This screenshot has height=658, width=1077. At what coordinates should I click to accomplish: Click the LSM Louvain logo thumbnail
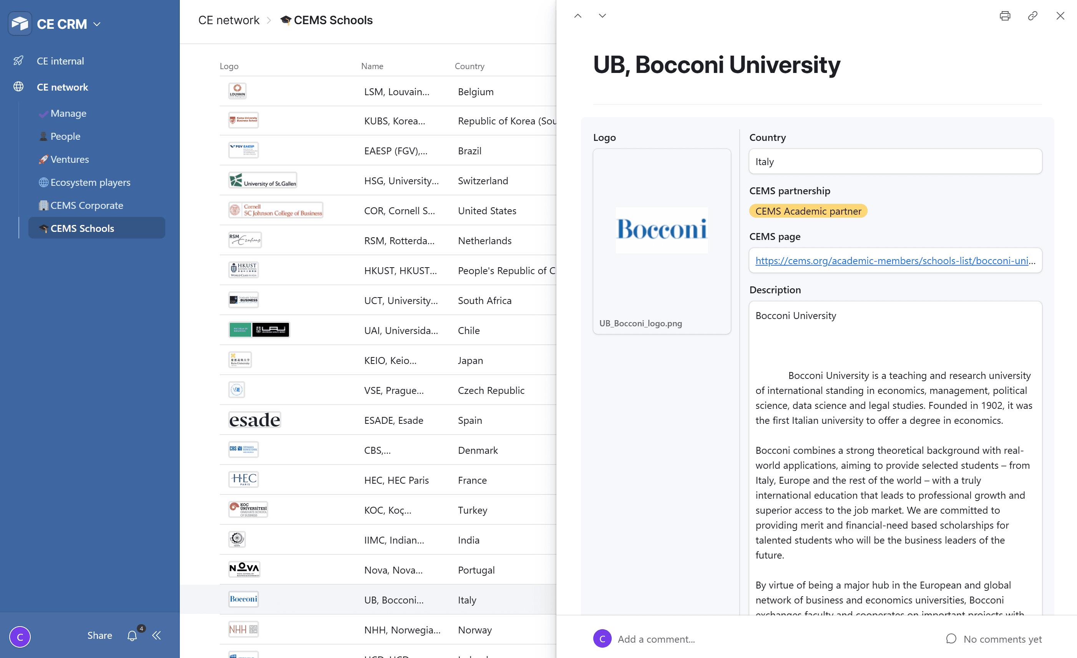(237, 91)
